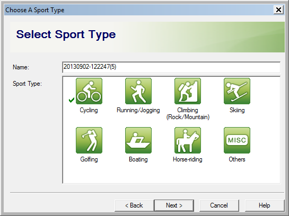
Task: Choose the Running/Jogging icon
Action: [x=138, y=91]
